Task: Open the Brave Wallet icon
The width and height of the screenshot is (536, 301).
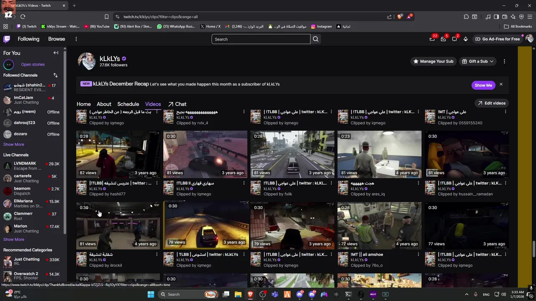Action: click(x=505, y=17)
